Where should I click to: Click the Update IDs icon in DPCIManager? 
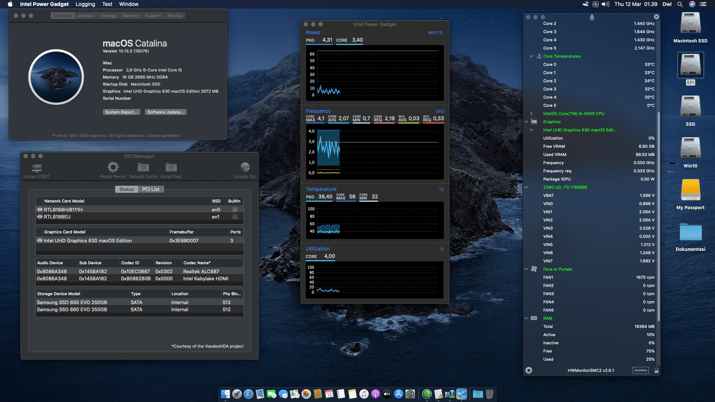click(245, 167)
